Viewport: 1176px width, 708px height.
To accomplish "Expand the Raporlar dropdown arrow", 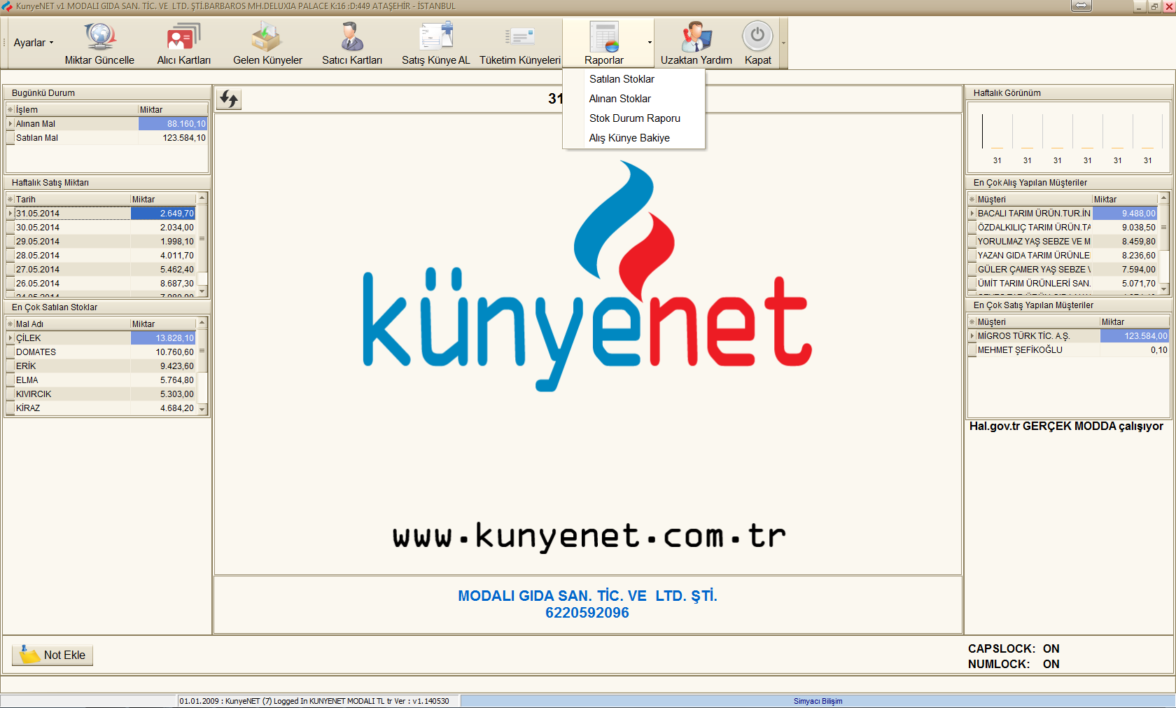I will [x=650, y=43].
